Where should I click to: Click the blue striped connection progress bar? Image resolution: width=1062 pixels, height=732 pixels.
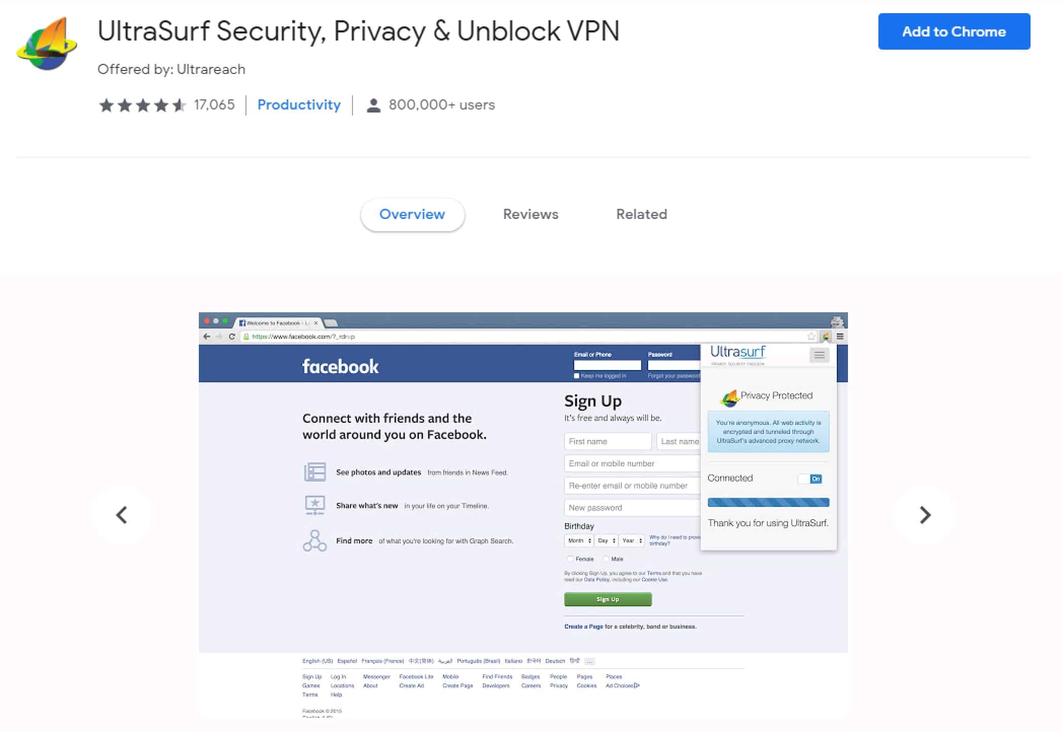click(768, 502)
